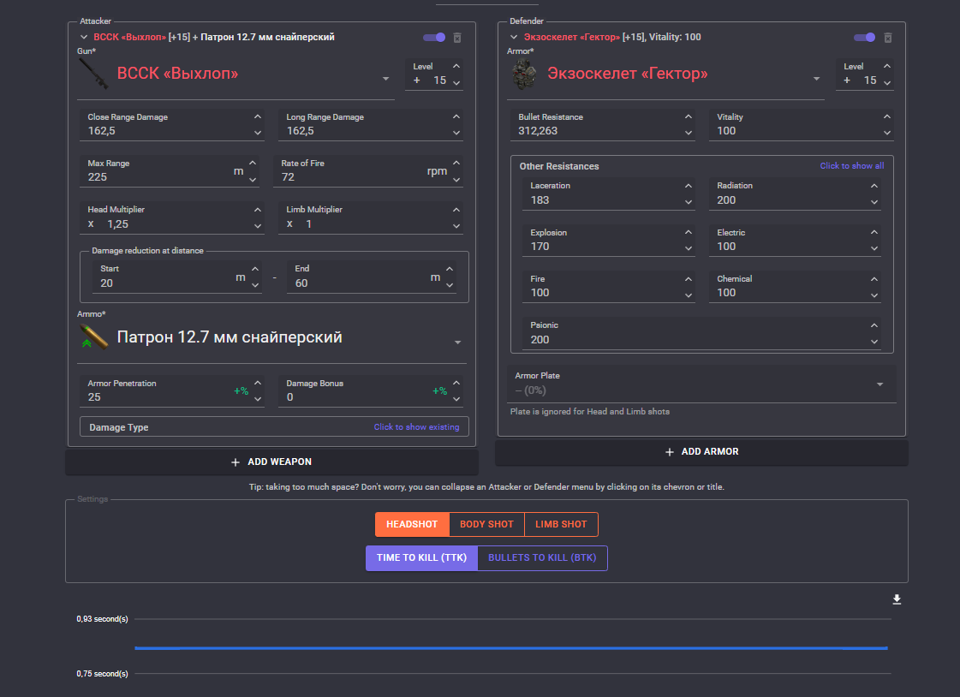The image size is (960, 697).
Task: Toggle the attacker weapon enabled switch
Action: [x=434, y=38]
